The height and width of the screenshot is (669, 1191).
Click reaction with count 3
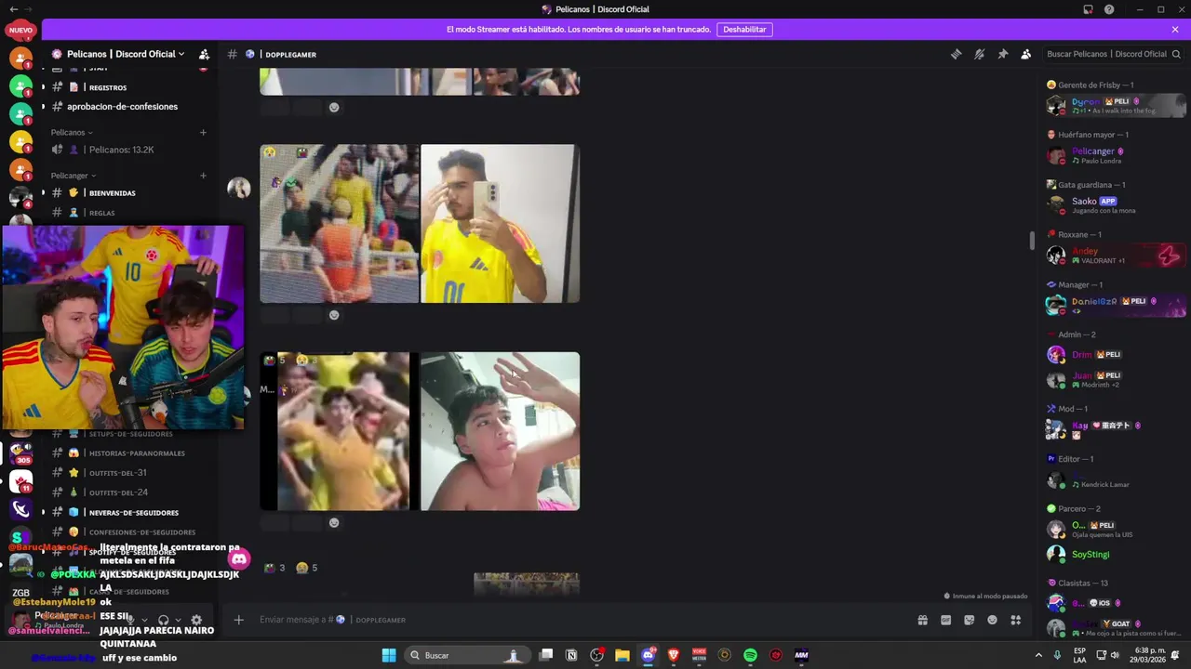tap(274, 568)
